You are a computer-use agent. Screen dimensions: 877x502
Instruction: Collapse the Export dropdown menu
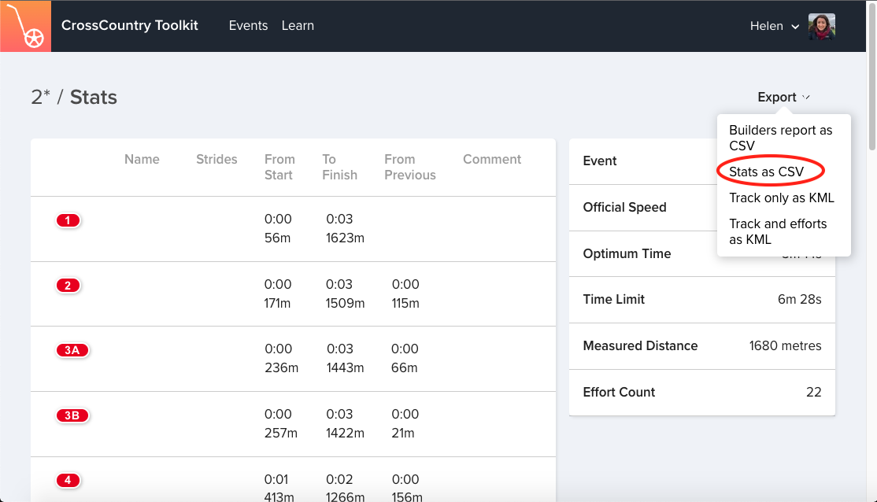coord(776,98)
